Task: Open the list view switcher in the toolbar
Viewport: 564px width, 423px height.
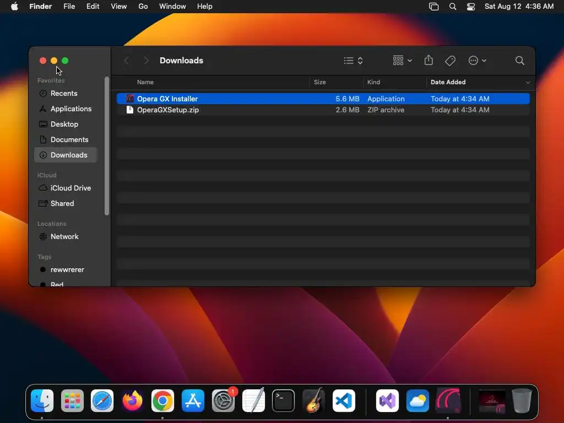Action: tap(353, 61)
